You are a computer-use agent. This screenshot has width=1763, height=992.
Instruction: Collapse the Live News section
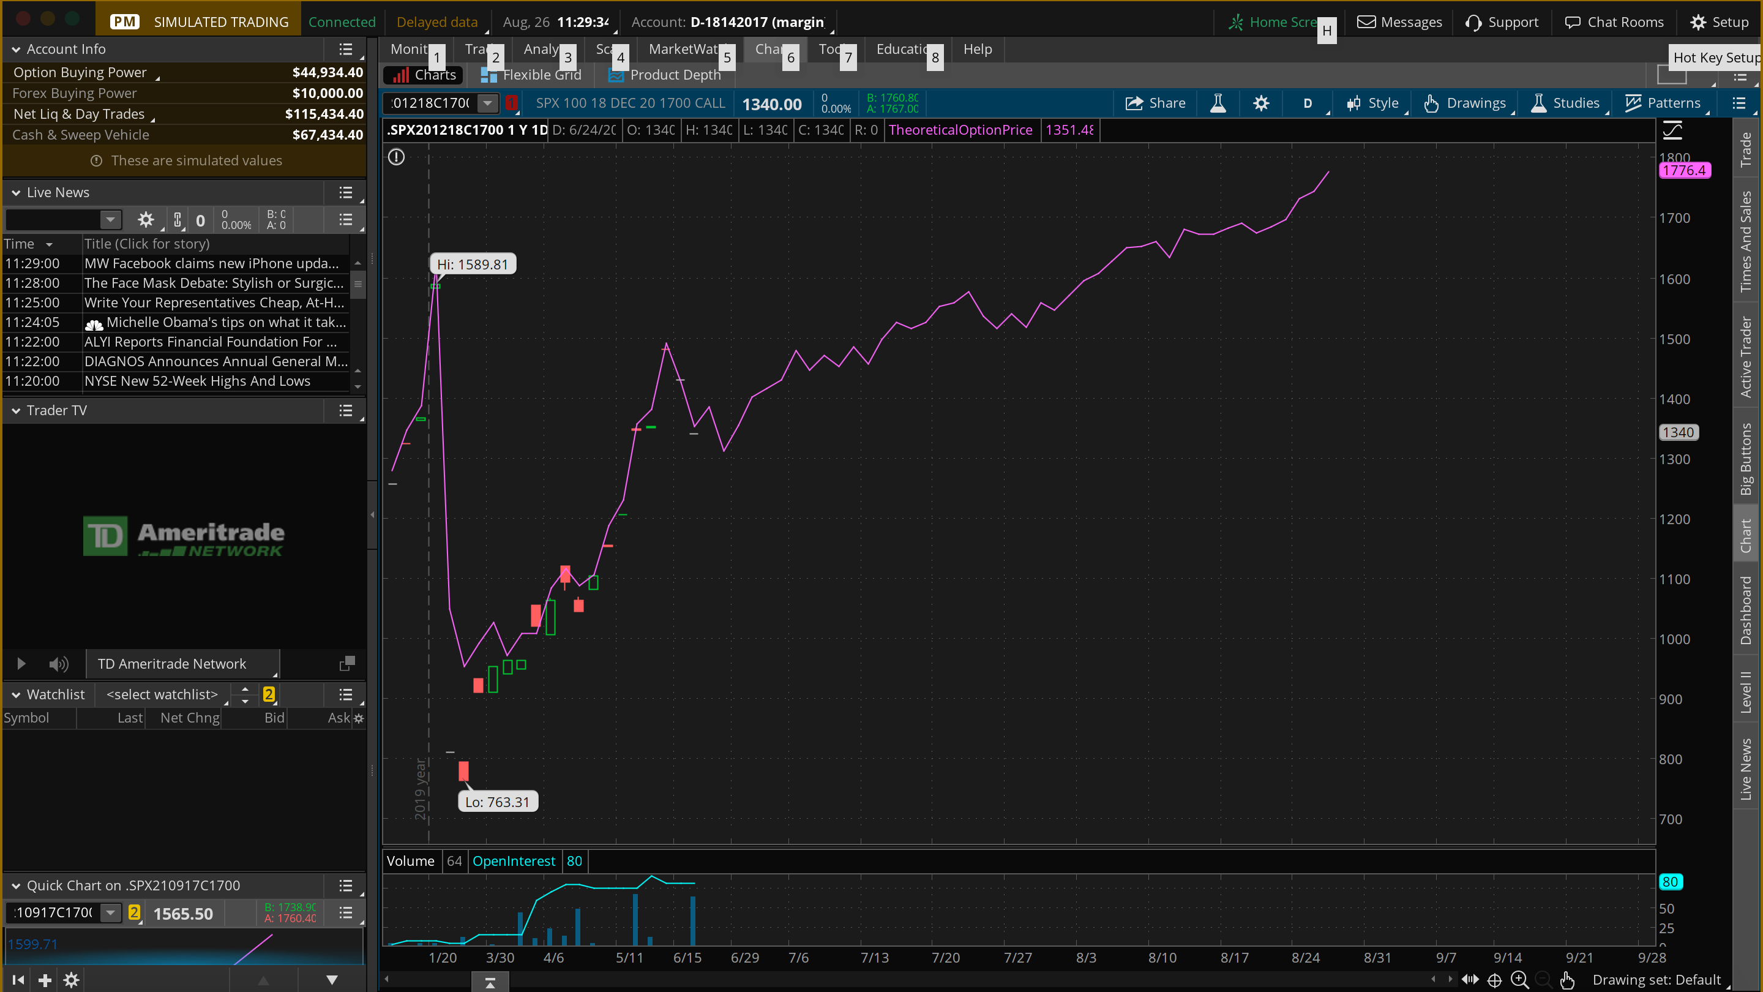pyautogui.click(x=16, y=192)
